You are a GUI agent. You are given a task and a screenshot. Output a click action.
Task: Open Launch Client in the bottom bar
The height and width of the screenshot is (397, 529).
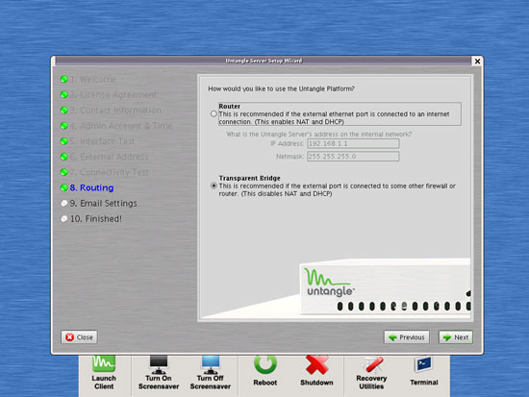coord(104,373)
